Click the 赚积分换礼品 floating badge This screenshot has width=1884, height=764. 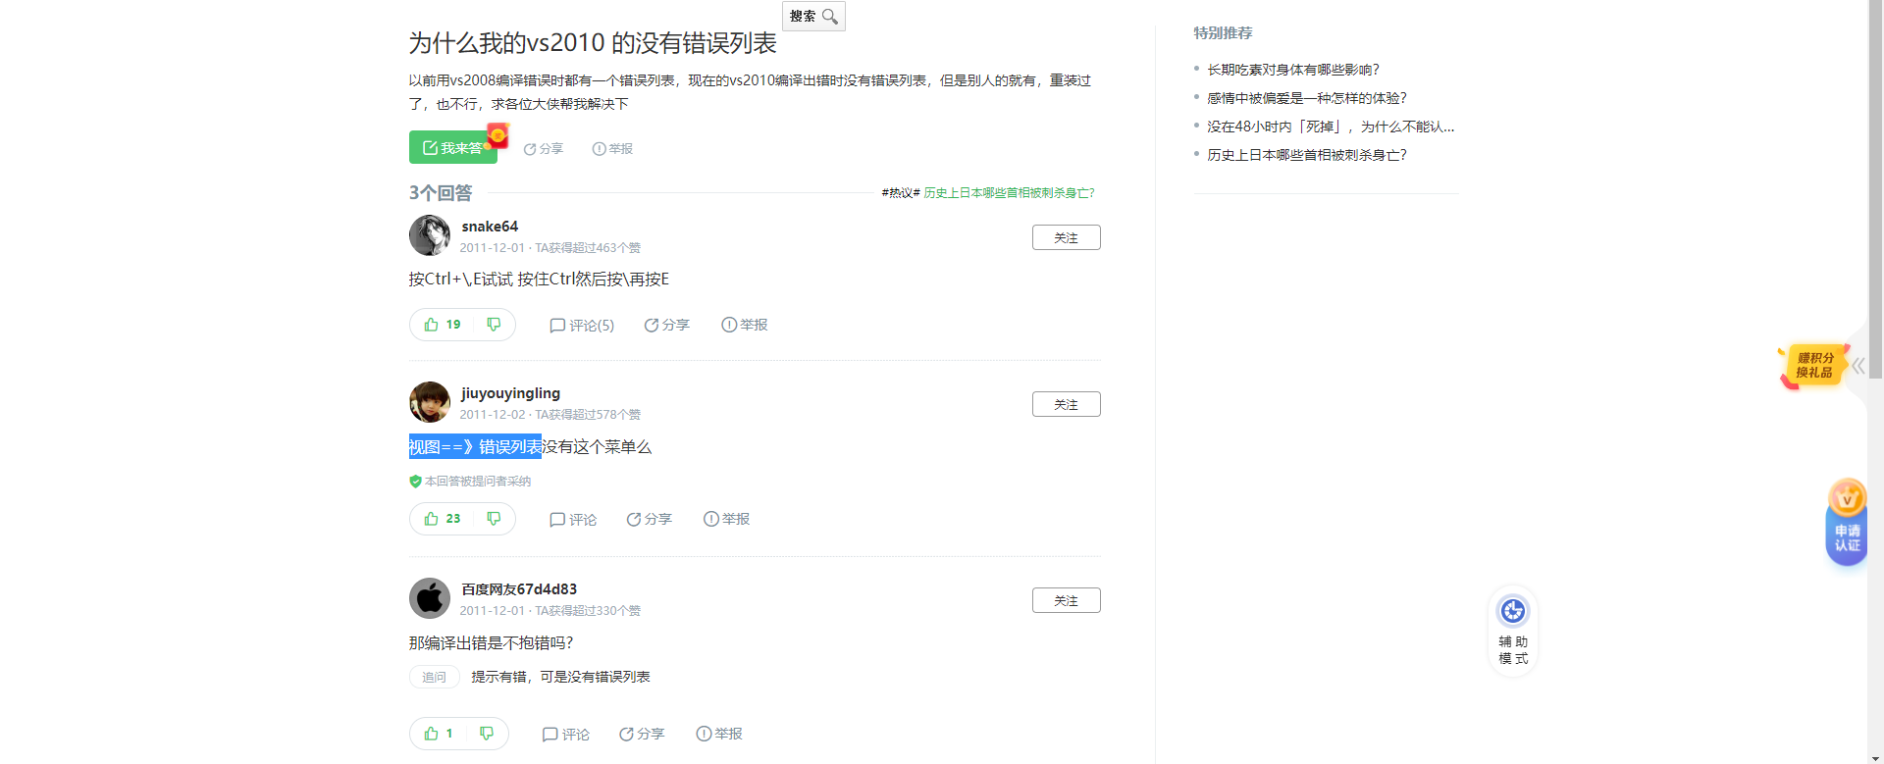coord(1812,366)
